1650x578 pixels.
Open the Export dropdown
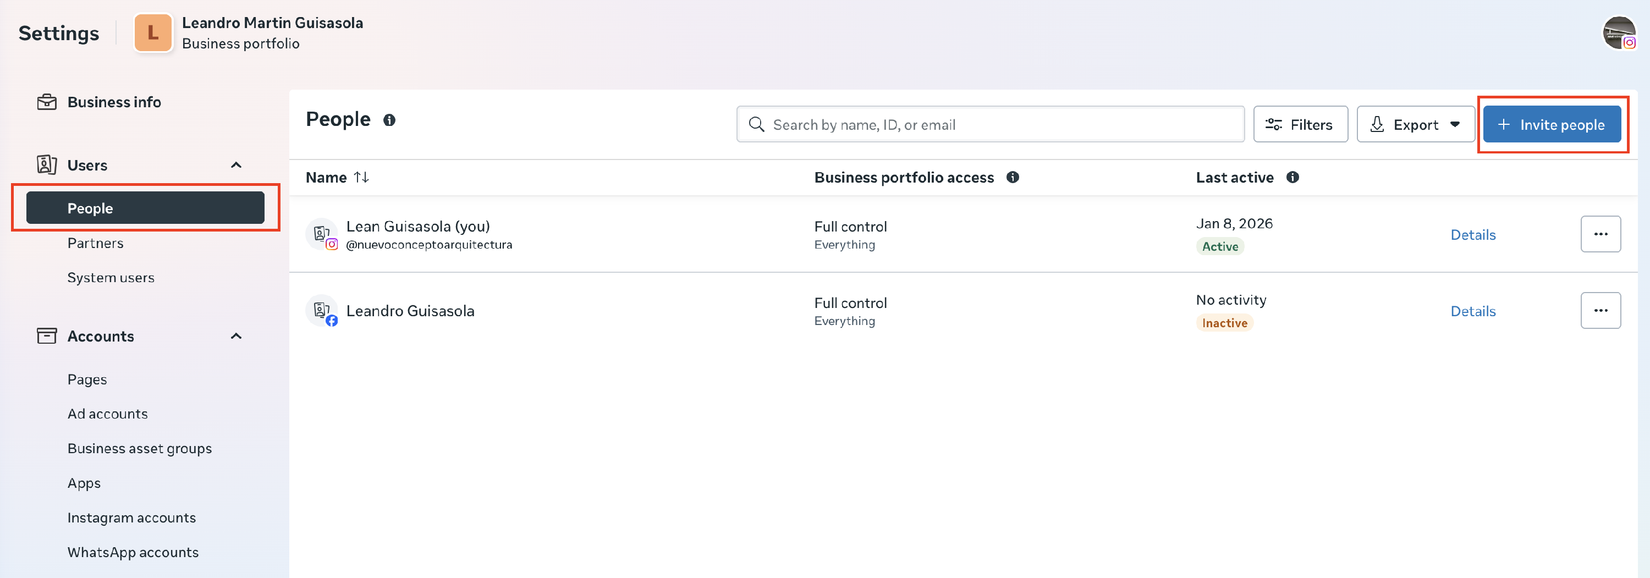(1415, 125)
